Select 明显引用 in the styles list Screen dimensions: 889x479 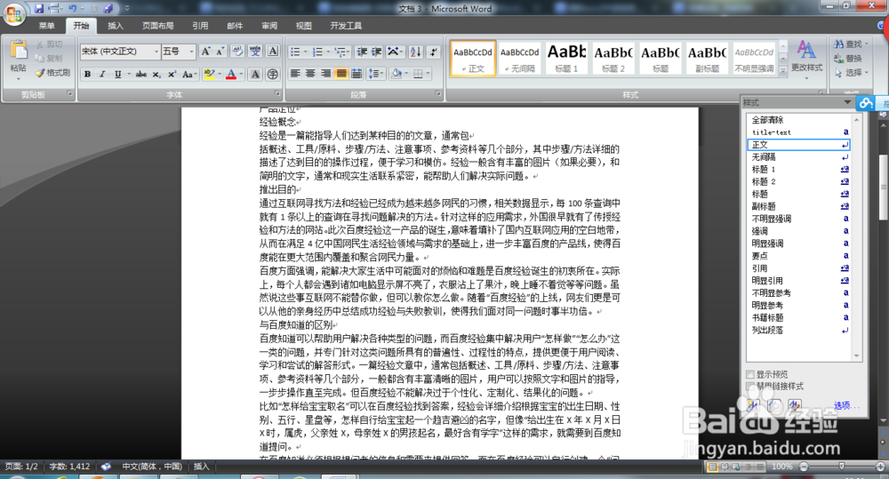(x=799, y=281)
